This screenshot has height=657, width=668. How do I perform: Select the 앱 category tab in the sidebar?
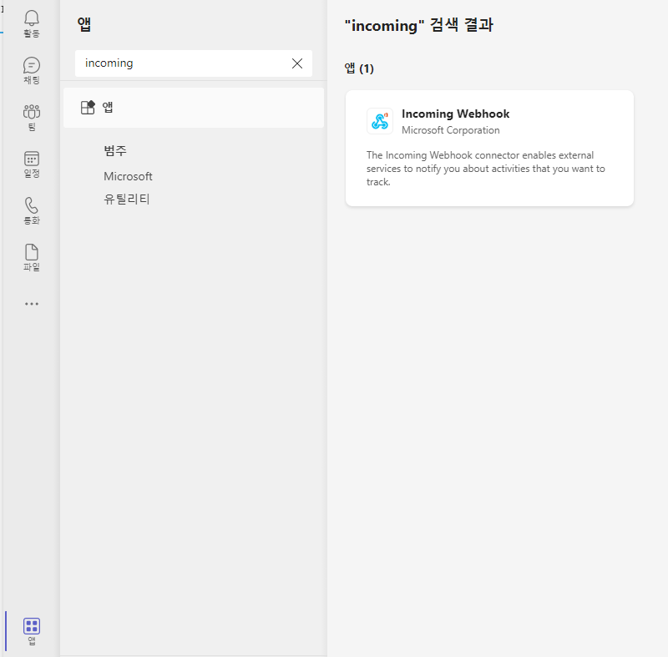[194, 108]
